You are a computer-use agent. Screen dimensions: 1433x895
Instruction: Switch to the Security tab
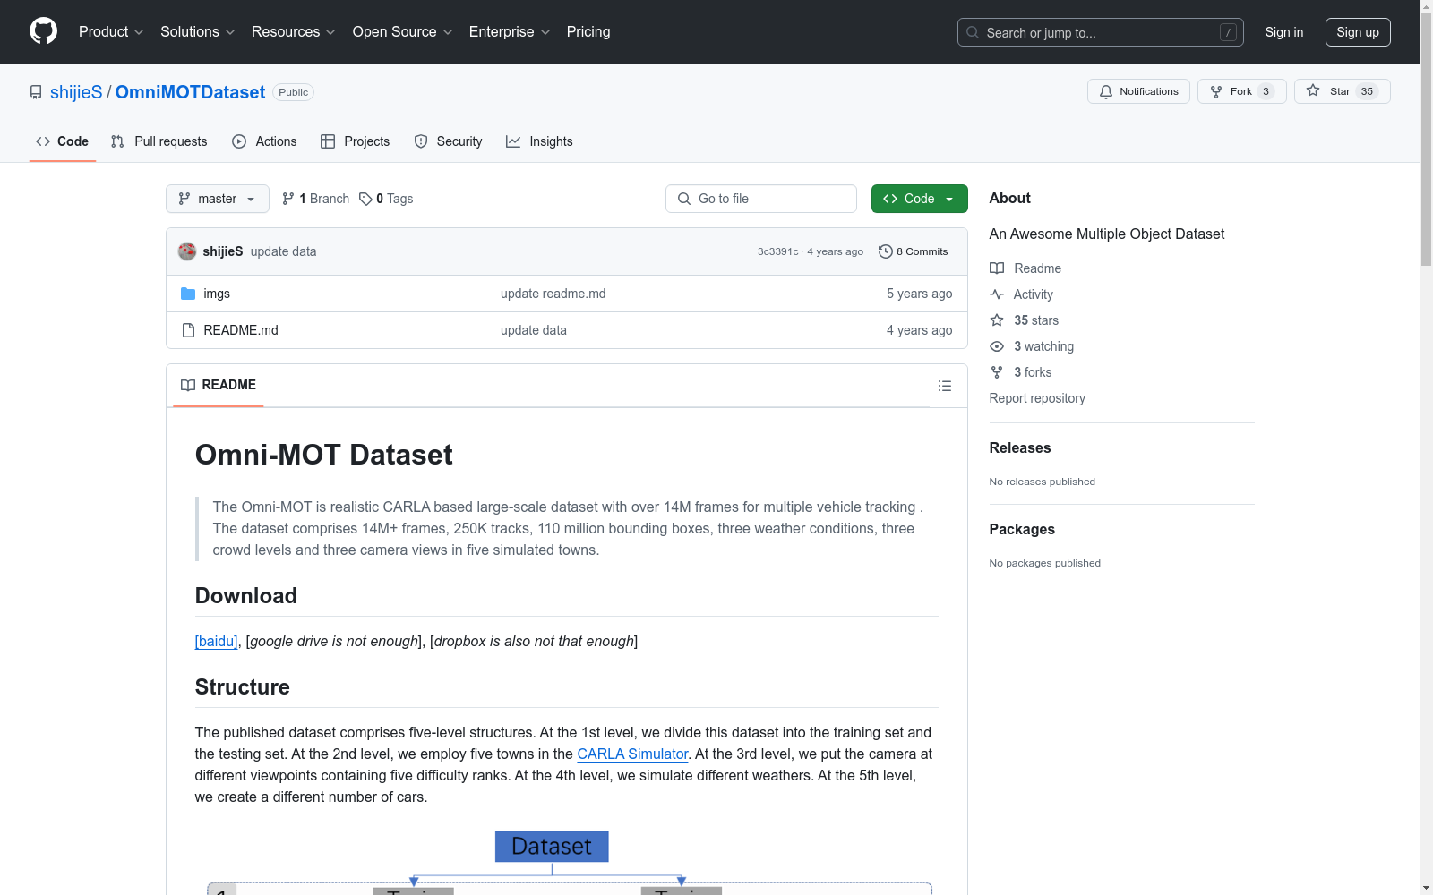(x=449, y=141)
